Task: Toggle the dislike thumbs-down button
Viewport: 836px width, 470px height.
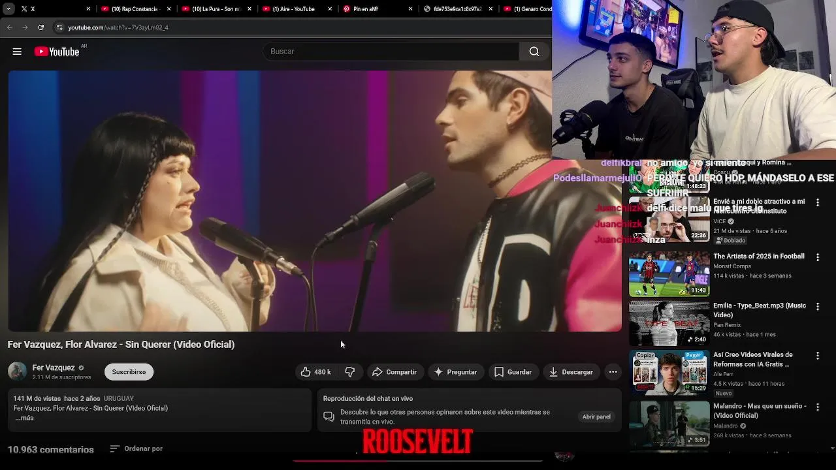Action: click(x=350, y=372)
